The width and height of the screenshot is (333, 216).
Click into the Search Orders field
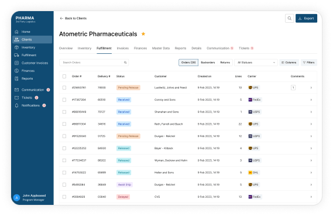(x=94, y=63)
